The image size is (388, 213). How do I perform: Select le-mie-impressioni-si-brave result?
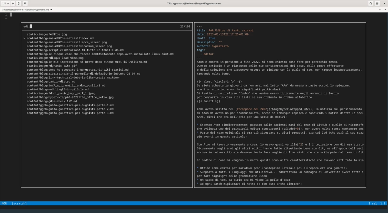(87, 62)
